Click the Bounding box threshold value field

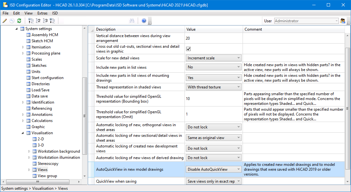click(214, 99)
